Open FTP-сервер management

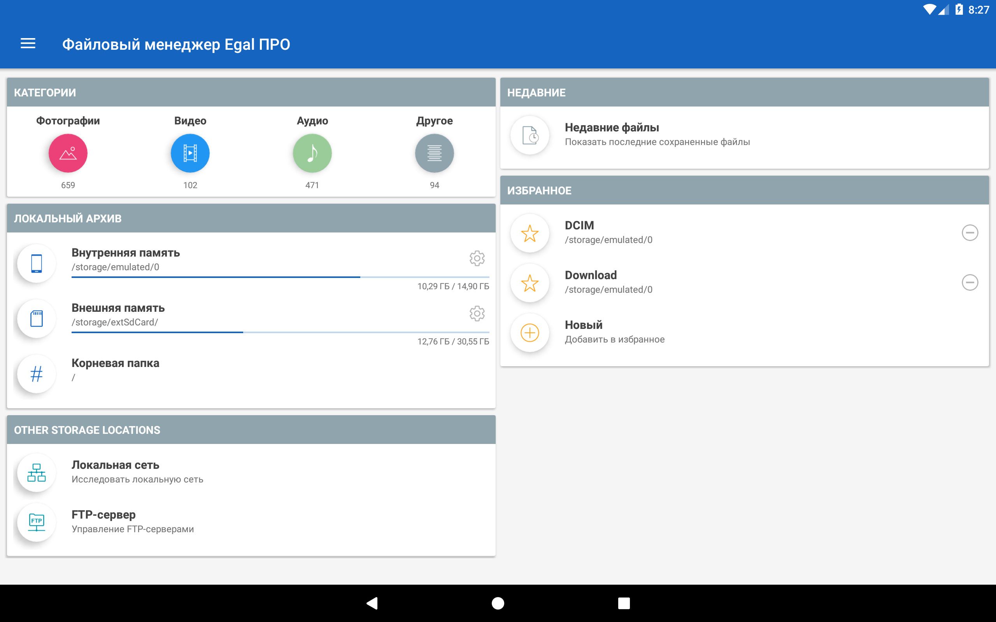point(104,521)
